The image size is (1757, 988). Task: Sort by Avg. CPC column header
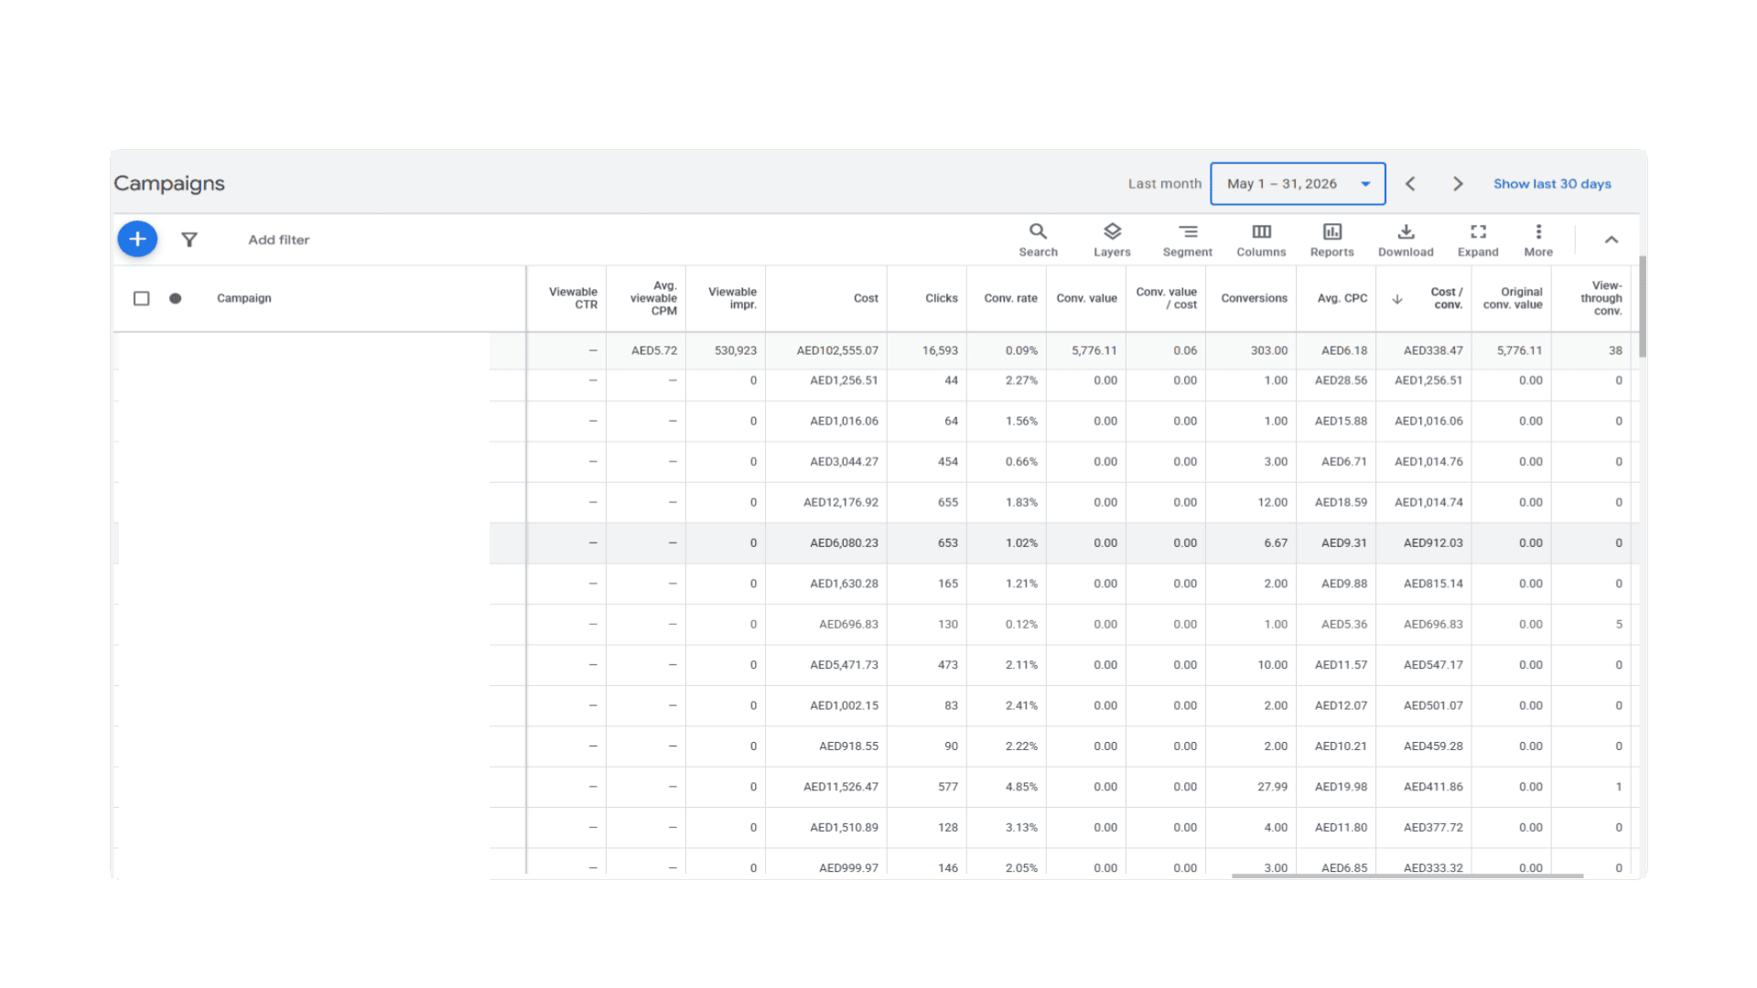coord(1342,298)
